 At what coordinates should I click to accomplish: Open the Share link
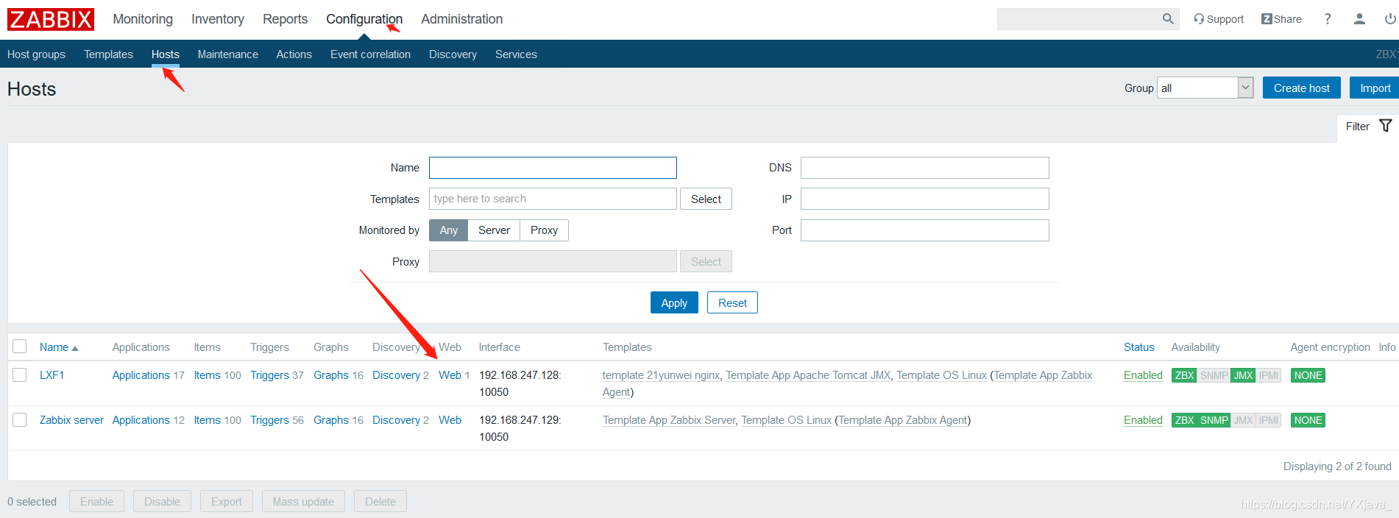point(1281,19)
